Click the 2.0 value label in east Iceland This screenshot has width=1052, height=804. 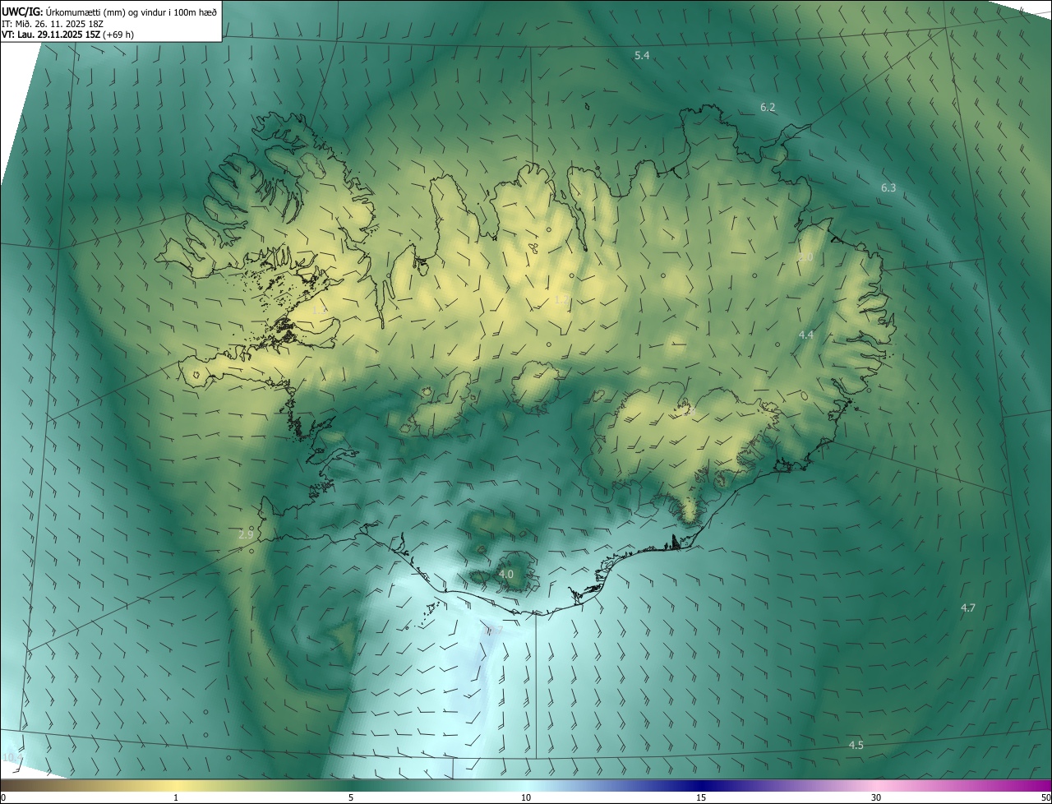click(x=805, y=257)
